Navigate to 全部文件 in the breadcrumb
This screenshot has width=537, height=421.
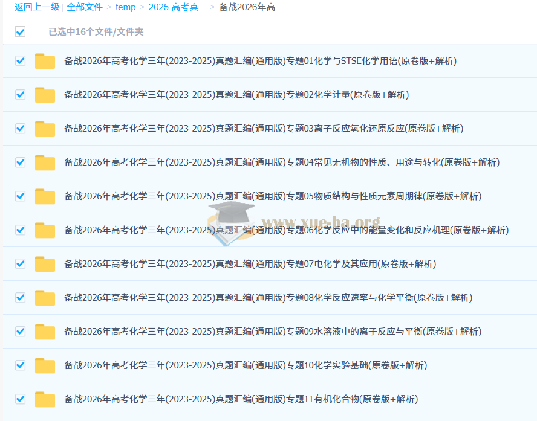(85, 7)
